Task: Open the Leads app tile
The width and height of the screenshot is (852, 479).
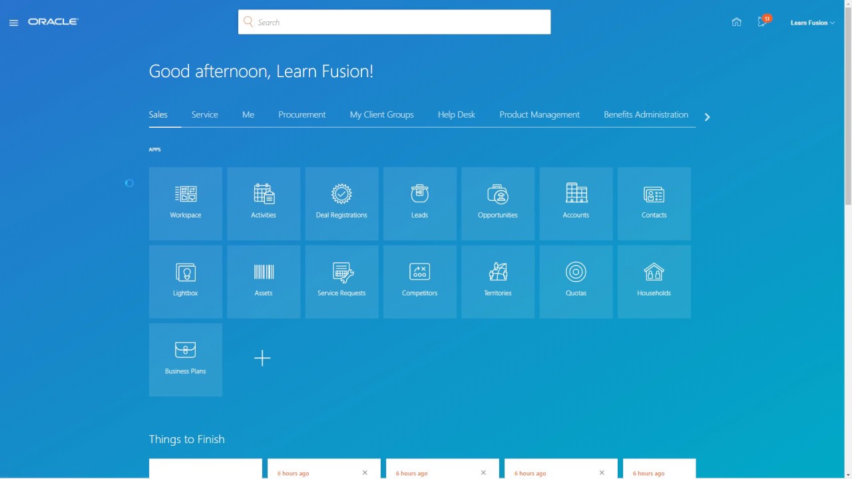Action: click(x=420, y=204)
